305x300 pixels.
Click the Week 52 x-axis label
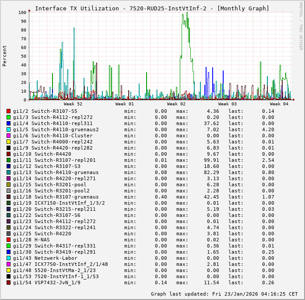73,104
